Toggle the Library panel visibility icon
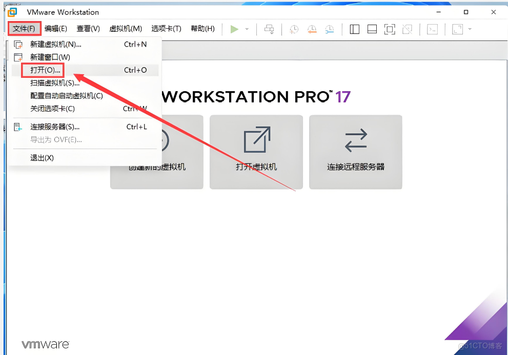This screenshot has height=355, width=508. pyautogui.click(x=354, y=29)
